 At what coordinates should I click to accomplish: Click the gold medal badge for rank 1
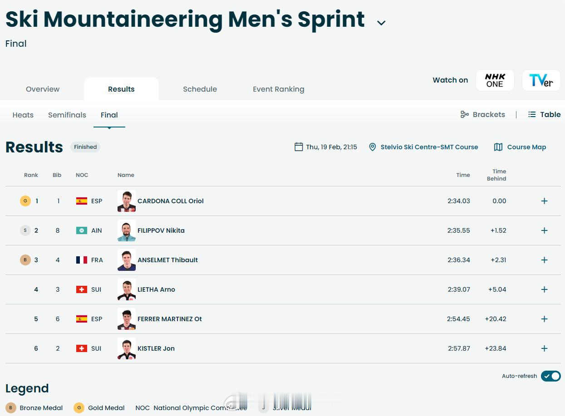click(25, 201)
